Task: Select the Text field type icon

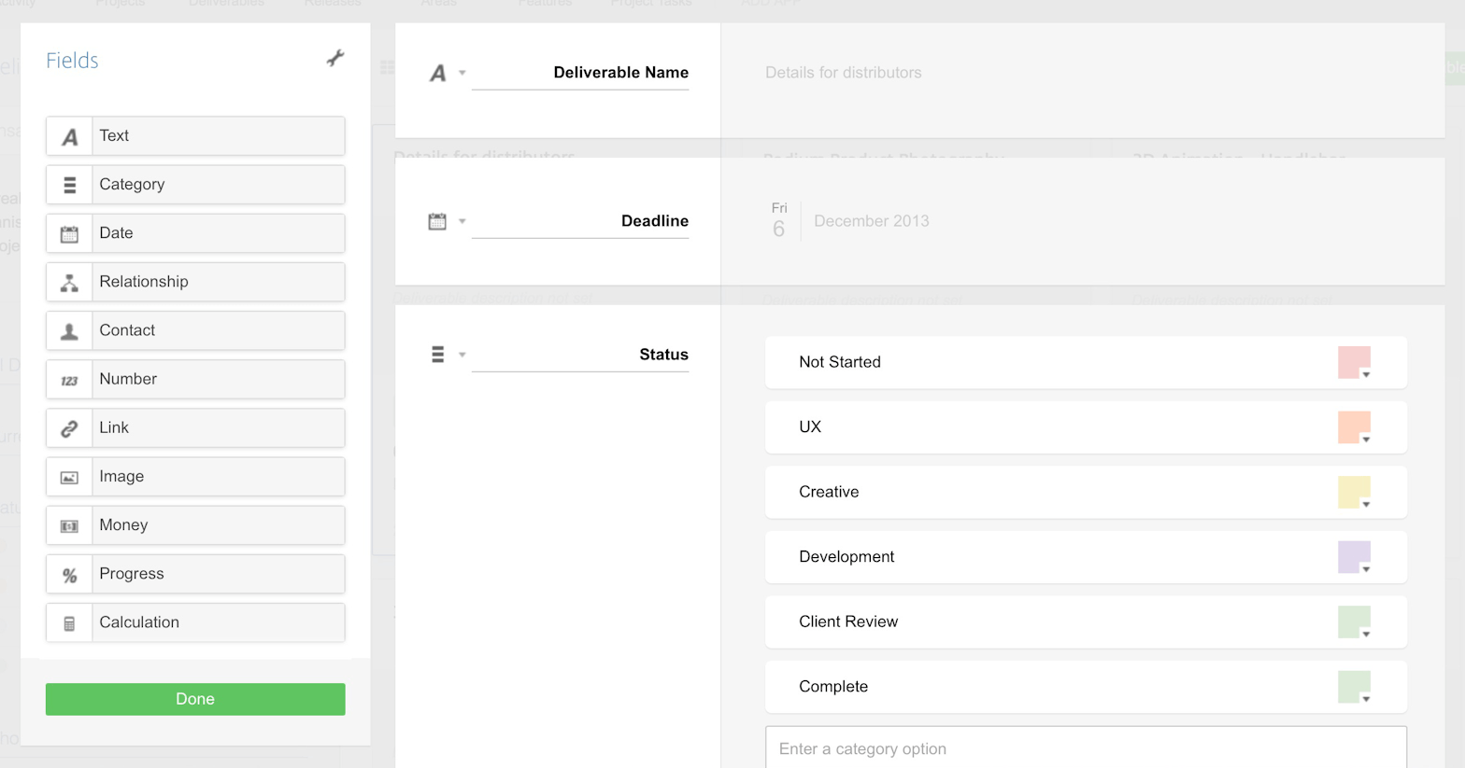Action: pyautogui.click(x=69, y=136)
